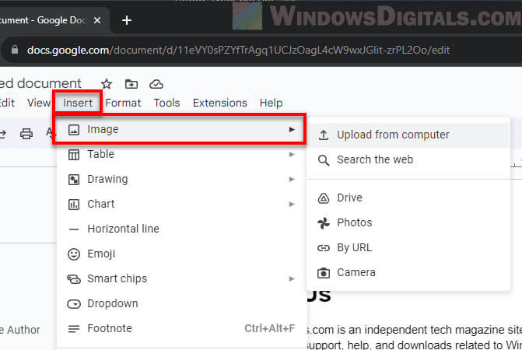
Task: Click the Smart chips icon
Action: click(74, 278)
